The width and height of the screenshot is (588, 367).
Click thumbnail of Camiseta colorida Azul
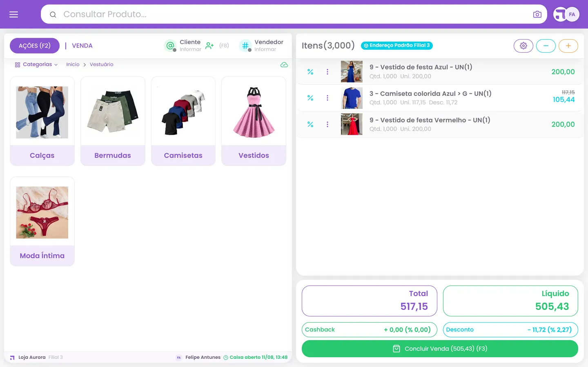point(352,98)
